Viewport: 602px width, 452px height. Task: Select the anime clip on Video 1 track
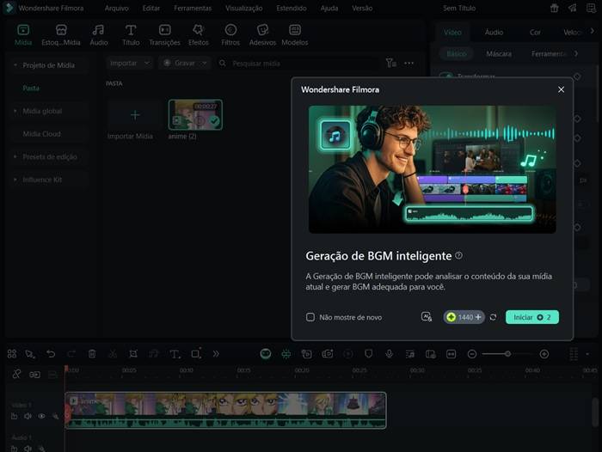tap(225, 410)
